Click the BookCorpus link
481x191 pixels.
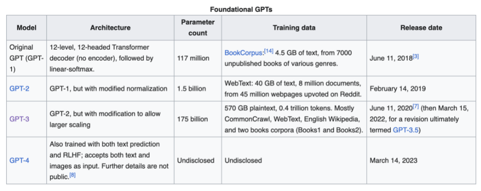coord(244,52)
